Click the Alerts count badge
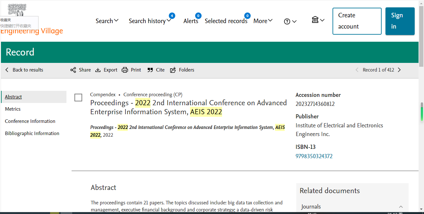424x214 pixels. point(198,16)
